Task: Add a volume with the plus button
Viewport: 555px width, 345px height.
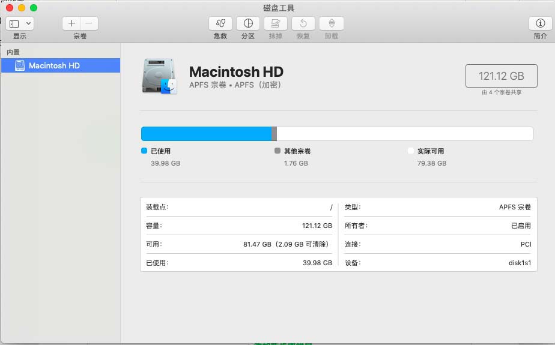Action: pos(71,23)
